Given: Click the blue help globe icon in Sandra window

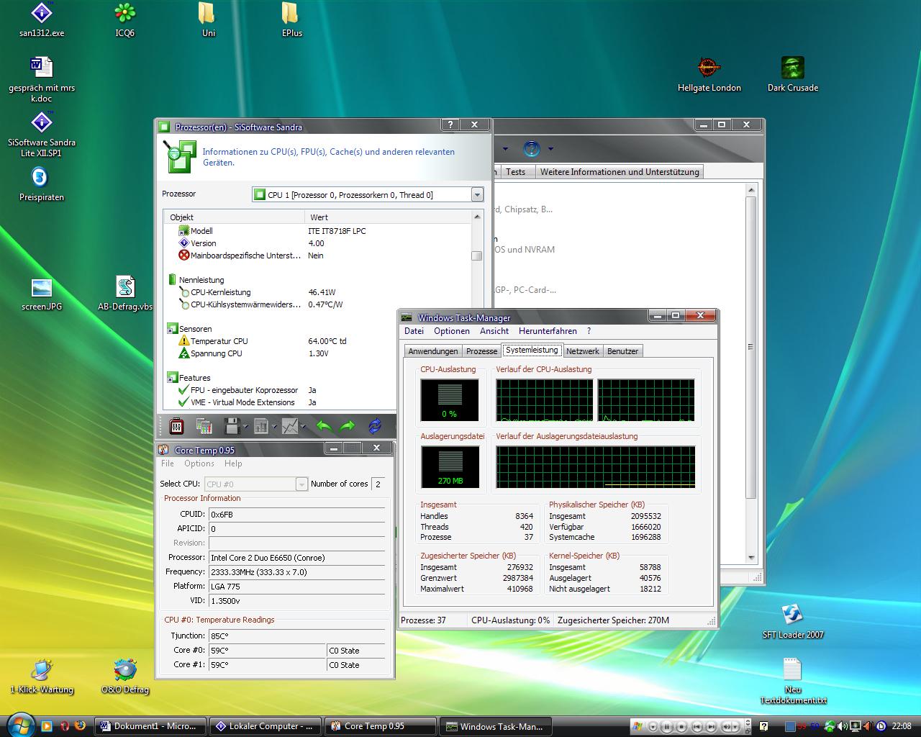Looking at the screenshot, I should pyautogui.click(x=531, y=149).
